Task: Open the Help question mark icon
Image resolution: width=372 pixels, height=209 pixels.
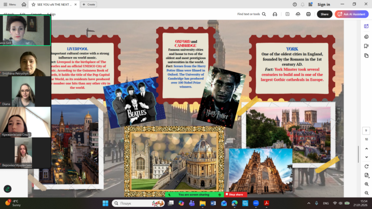Action: 295,4
